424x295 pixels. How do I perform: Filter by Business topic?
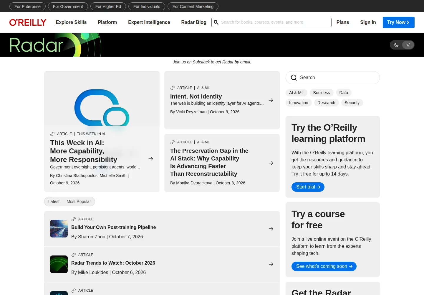322,93
